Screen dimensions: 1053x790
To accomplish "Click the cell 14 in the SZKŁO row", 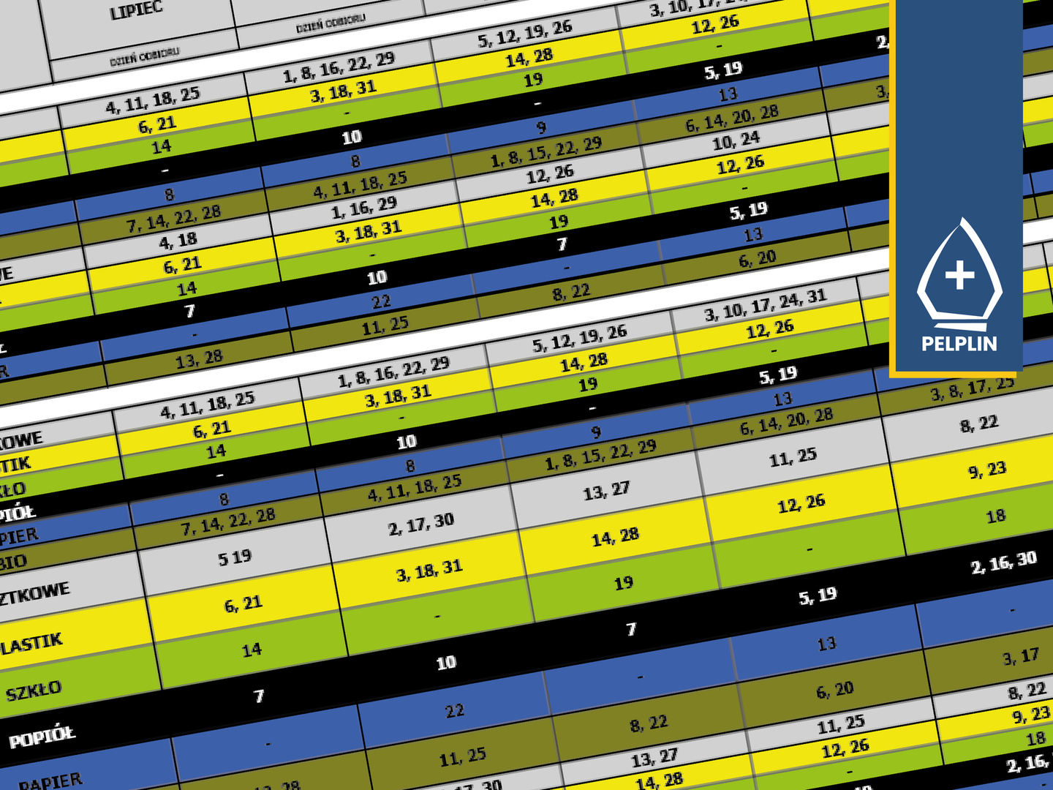I will coord(252,650).
